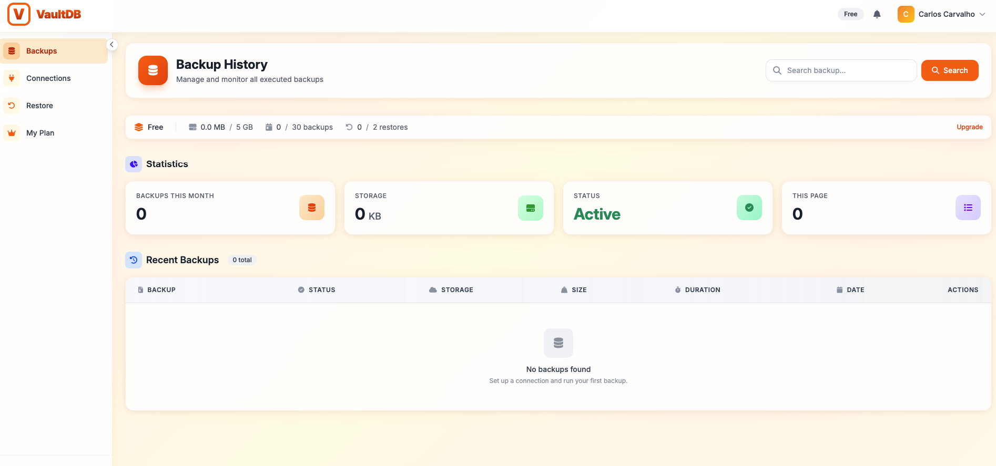Go to Connections in the sidebar

[54, 78]
